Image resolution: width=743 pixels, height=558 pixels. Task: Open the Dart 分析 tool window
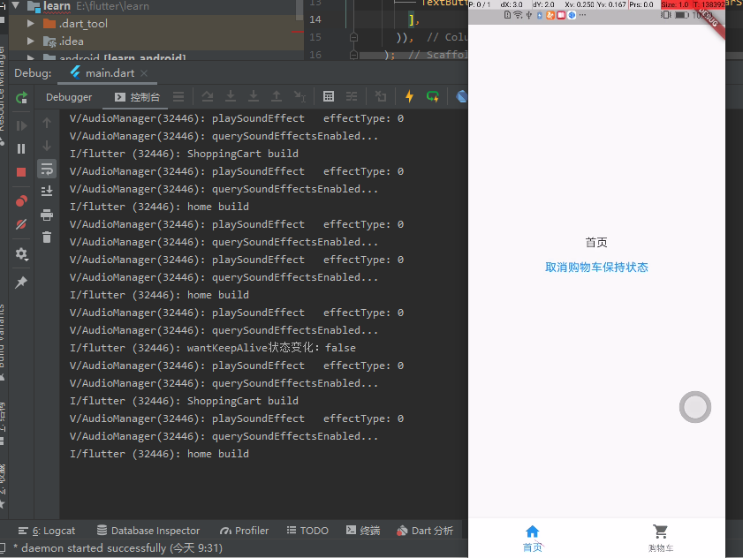coord(425,531)
